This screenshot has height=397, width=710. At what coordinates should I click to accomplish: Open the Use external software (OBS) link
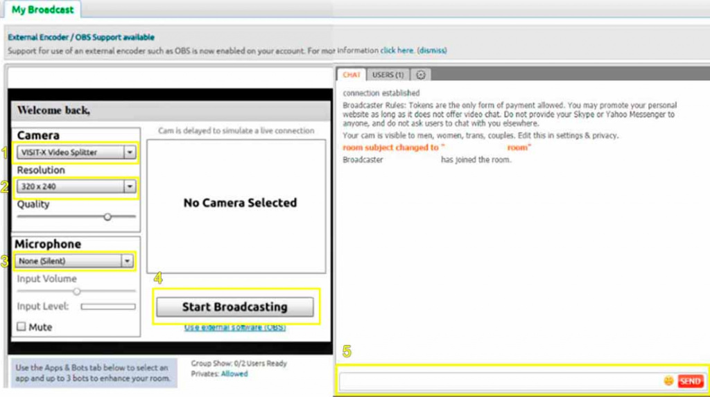(x=234, y=327)
